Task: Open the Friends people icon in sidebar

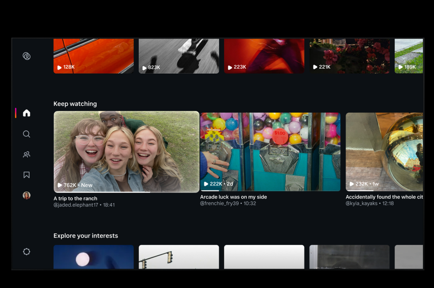Action: click(26, 155)
